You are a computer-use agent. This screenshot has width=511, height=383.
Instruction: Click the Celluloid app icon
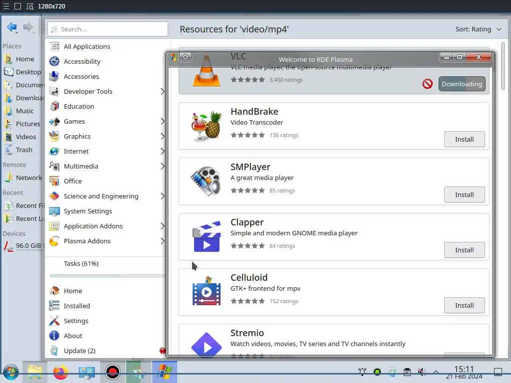click(207, 291)
